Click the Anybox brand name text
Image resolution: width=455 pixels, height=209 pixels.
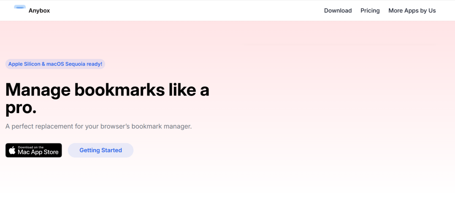point(39,11)
